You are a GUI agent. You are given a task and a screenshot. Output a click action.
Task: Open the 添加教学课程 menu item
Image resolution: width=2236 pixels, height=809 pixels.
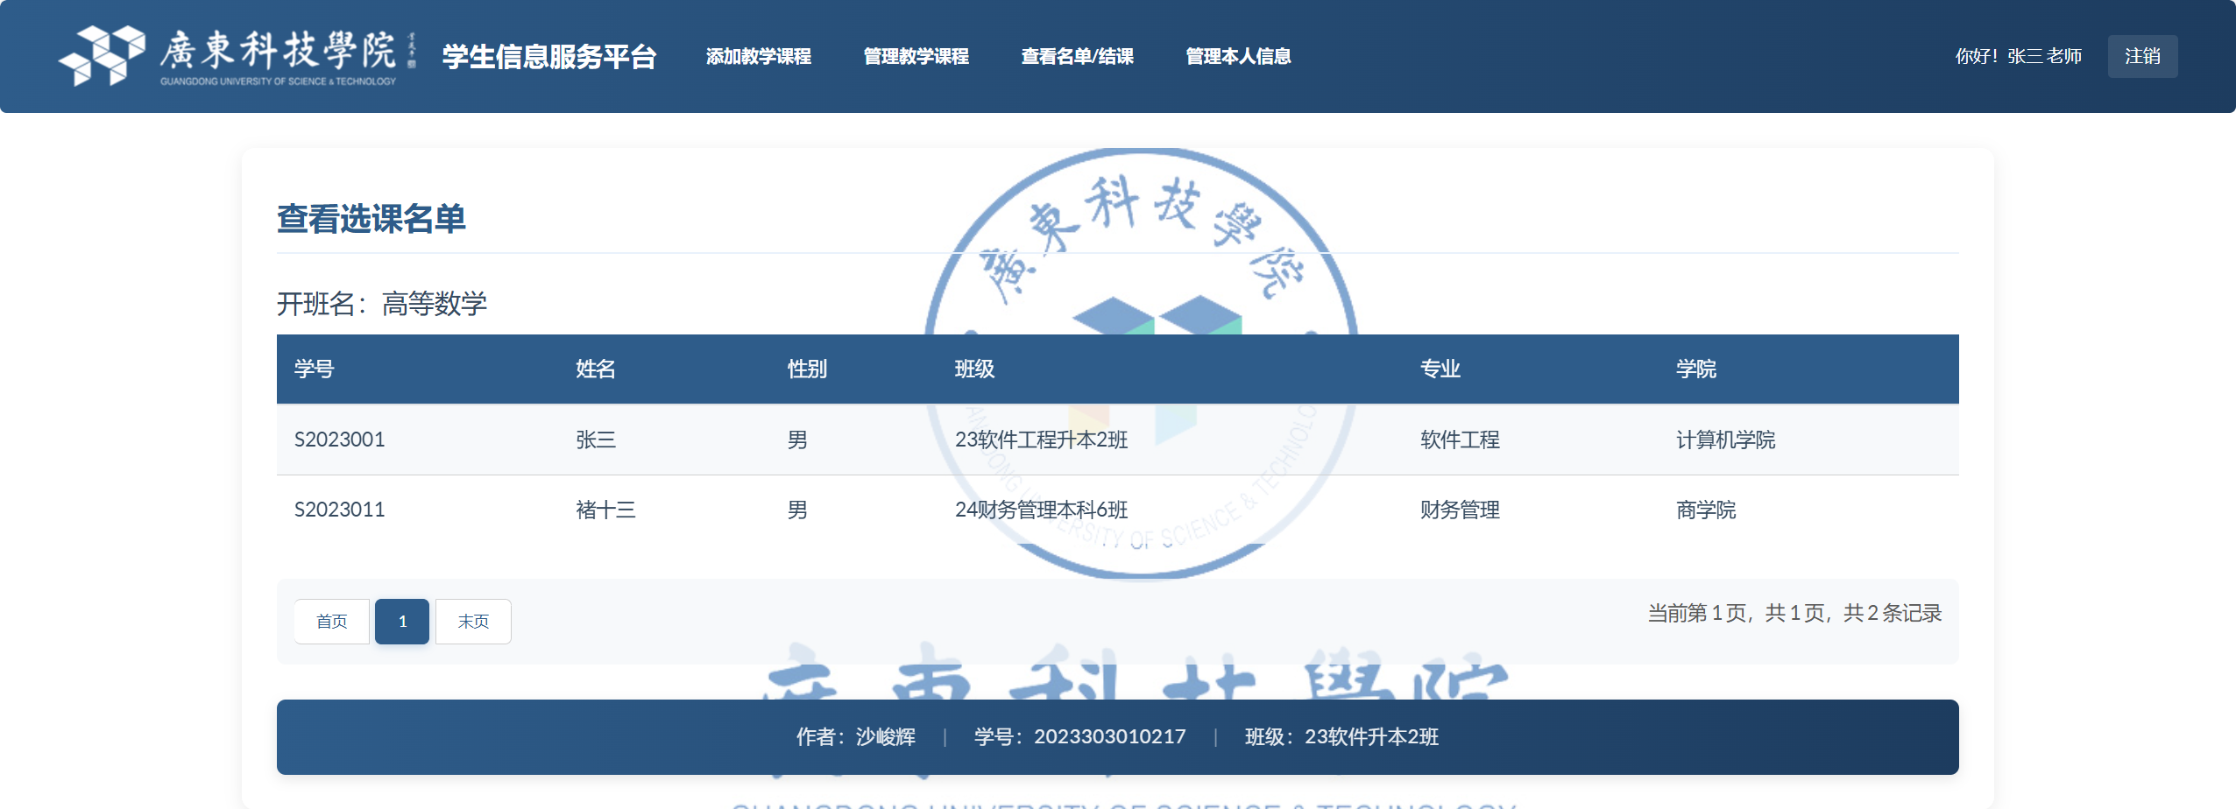tap(758, 56)
